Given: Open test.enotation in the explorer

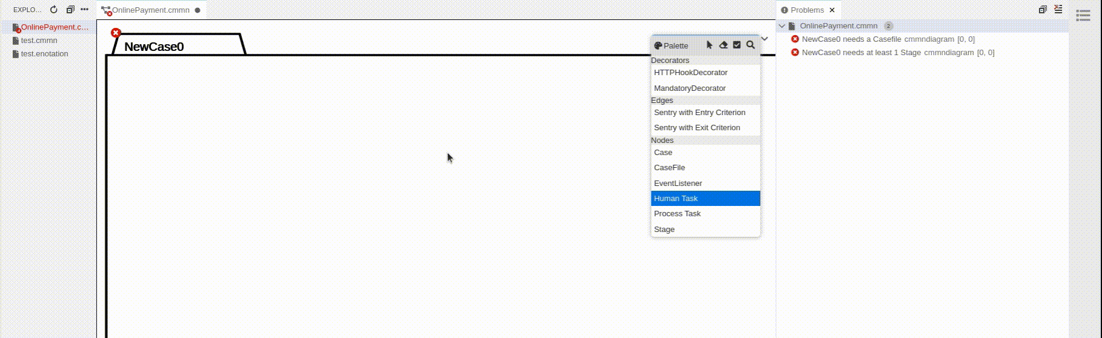Looking at the screenshot, I should pos(44,54).
